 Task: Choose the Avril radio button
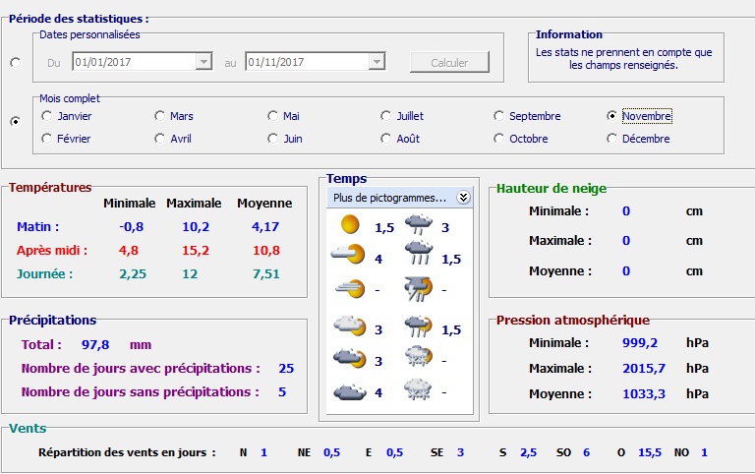pos(160,139)
